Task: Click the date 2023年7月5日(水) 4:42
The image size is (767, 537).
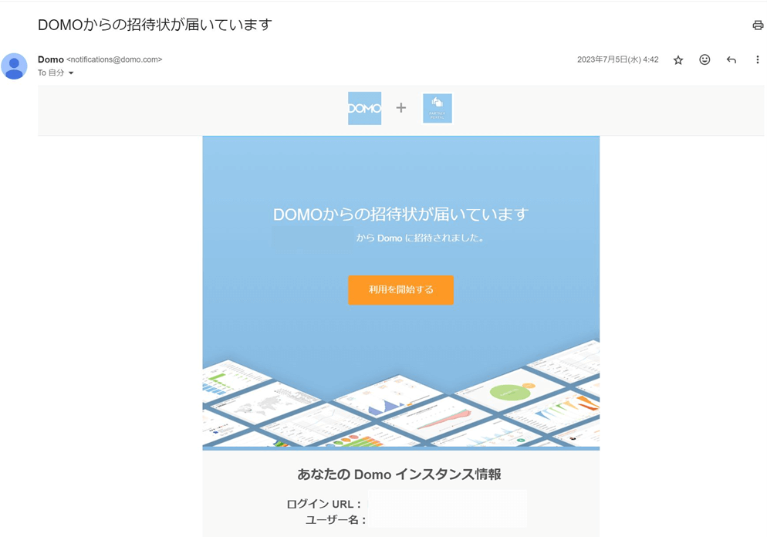Action: pyautogui.click(x=618, y=59)
